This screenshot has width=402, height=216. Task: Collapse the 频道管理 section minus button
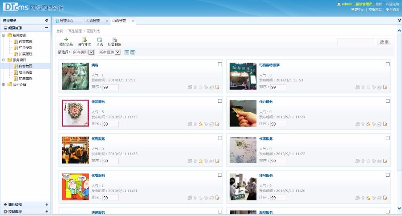click(46, 28)
